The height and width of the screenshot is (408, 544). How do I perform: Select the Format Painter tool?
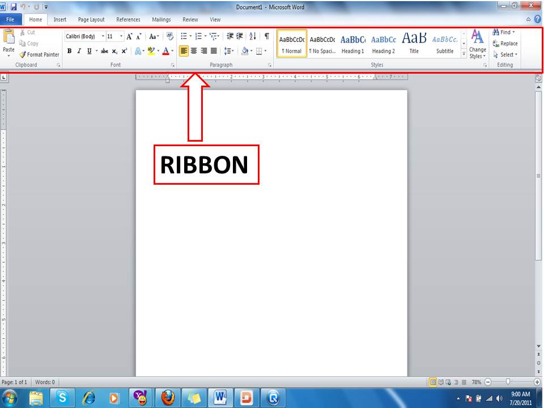tap(40, 55)
